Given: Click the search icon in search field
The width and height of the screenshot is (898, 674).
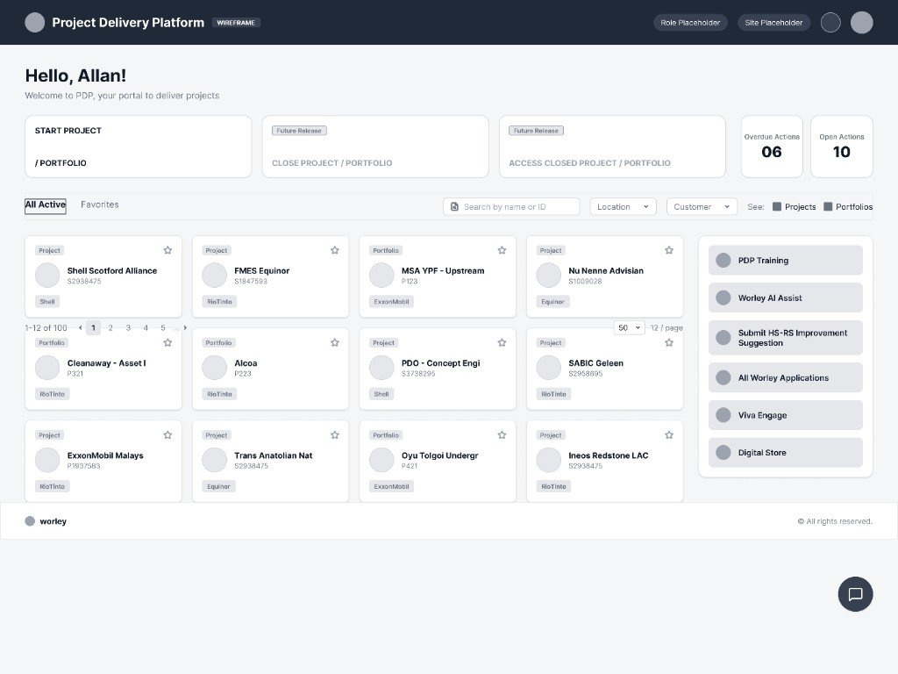Looking at the screenshot, I should coord(455,207).
